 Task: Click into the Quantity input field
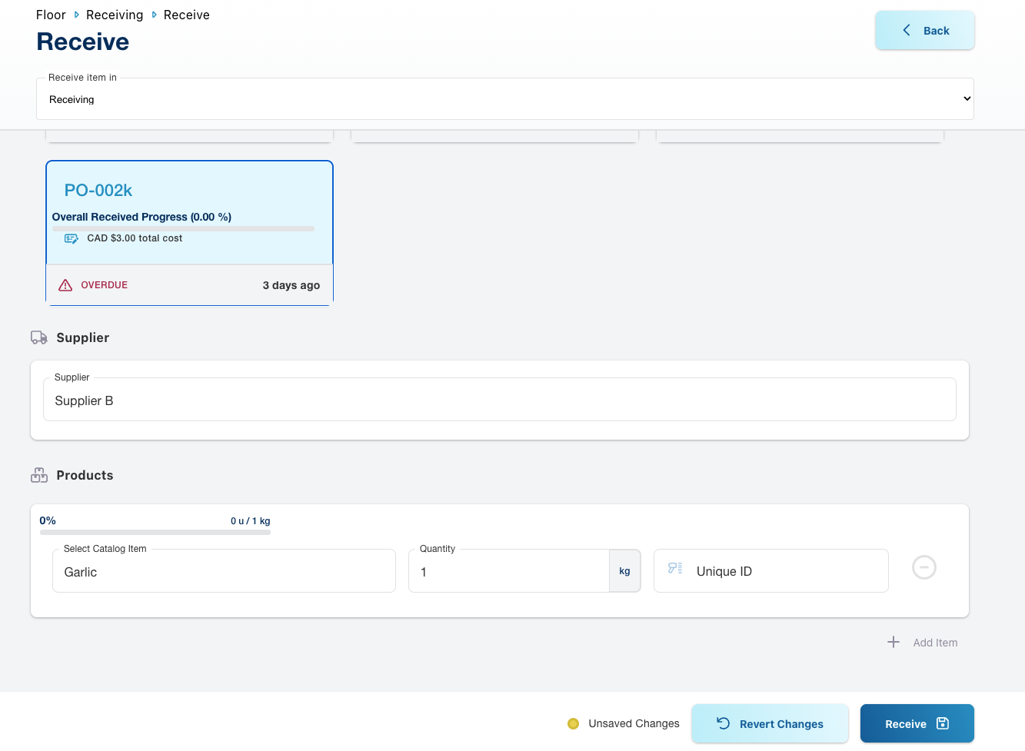[x=508, y=571]
